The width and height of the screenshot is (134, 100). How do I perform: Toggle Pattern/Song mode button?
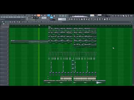pyautogui.click(x=32, y=18)
